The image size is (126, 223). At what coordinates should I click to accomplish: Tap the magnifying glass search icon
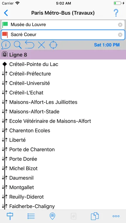tap(18, 45)
